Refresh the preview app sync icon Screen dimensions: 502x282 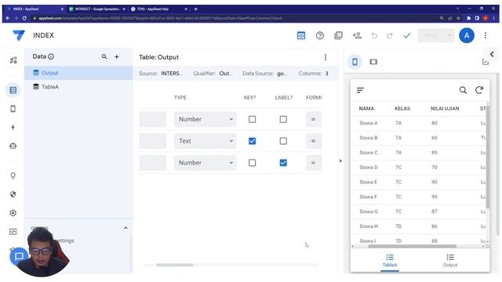point(479,90)
